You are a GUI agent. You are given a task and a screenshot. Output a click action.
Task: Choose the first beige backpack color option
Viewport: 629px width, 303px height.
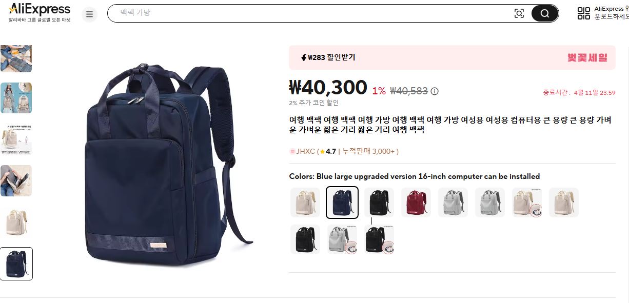[305, 203]
